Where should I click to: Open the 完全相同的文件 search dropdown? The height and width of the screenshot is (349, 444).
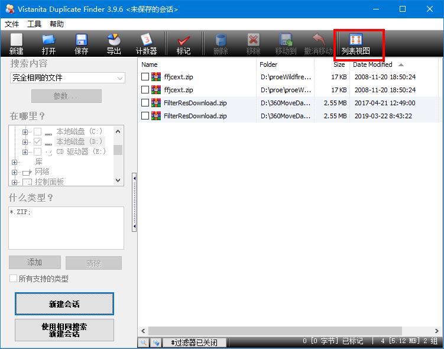(x=67, y=78)
